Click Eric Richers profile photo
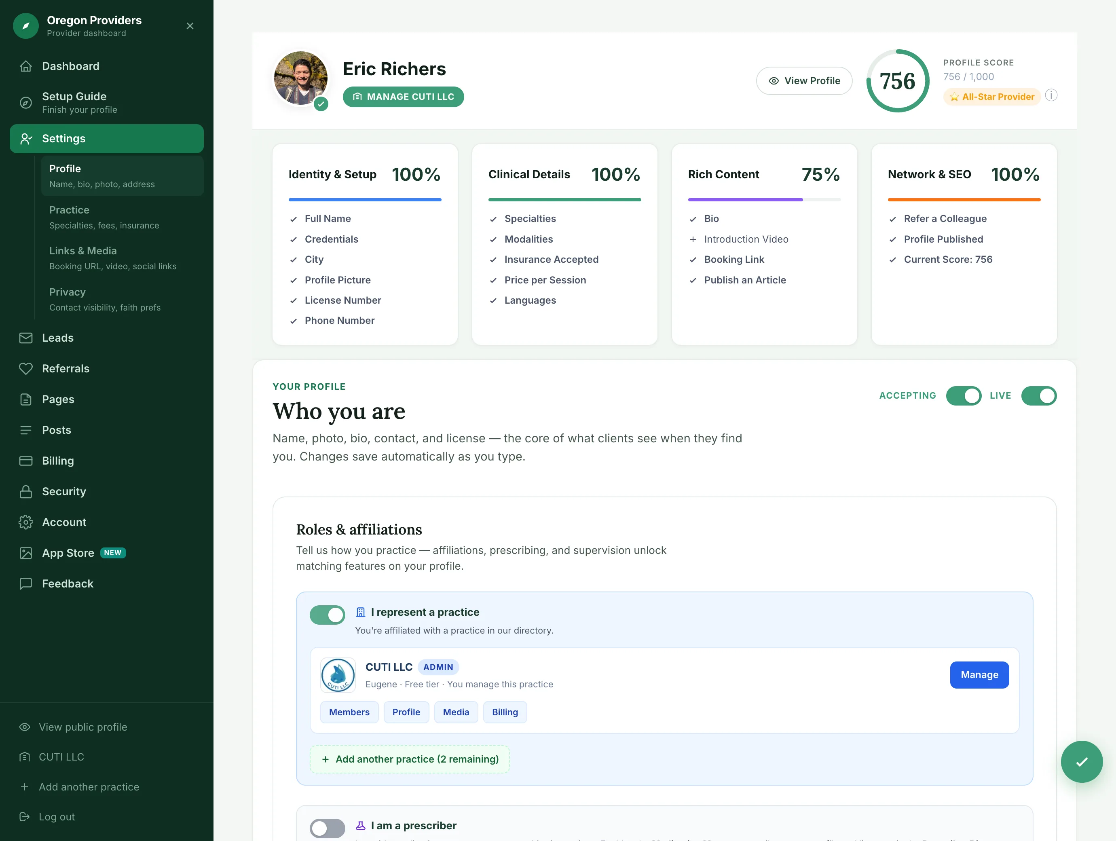The width and height of the screenshot is (1116, 841). pyautogui.click(x=301, y=78)
